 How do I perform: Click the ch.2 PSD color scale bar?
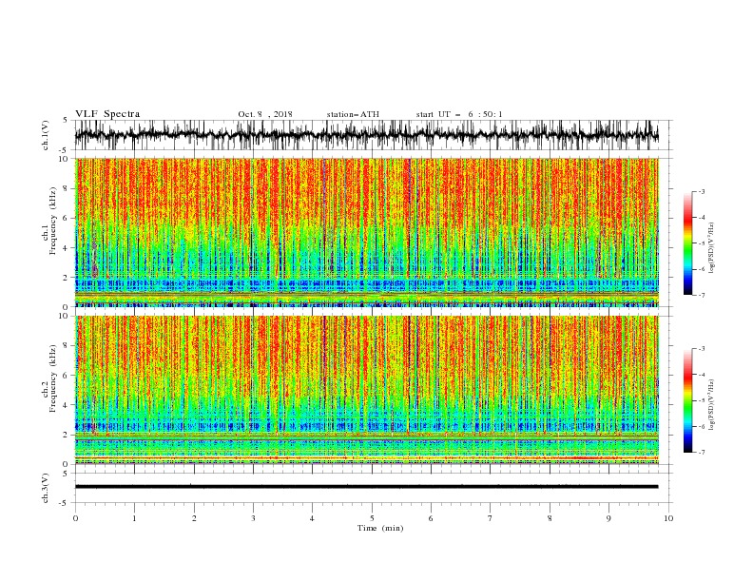[688, 400]
